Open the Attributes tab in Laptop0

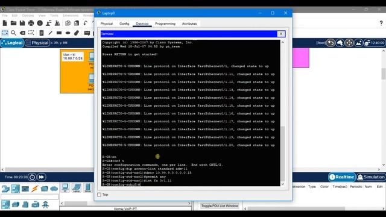point(189,24)
